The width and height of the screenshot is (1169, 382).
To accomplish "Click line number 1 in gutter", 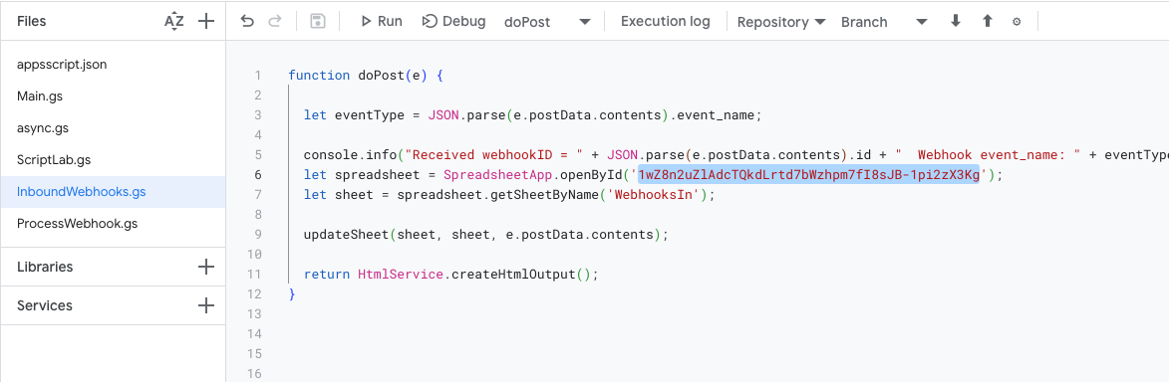I will click(x=258, y=76).
